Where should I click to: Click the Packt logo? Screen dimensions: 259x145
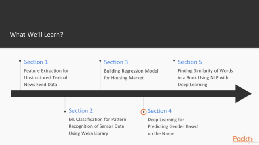[x=243, y=139]
